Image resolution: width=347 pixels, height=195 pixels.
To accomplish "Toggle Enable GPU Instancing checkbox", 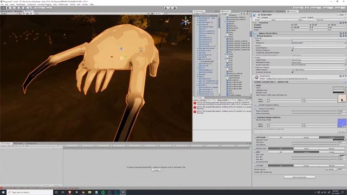I will (x=334, y=172).
